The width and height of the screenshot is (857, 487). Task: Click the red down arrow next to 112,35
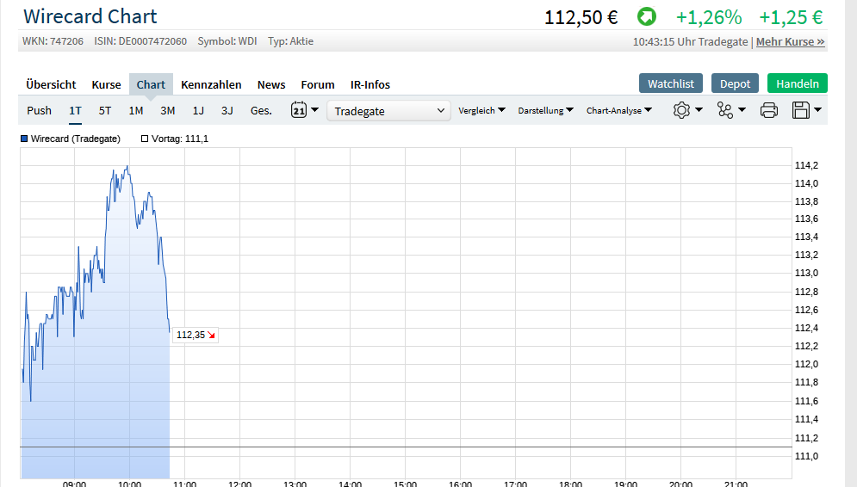[x=212, y=336]
